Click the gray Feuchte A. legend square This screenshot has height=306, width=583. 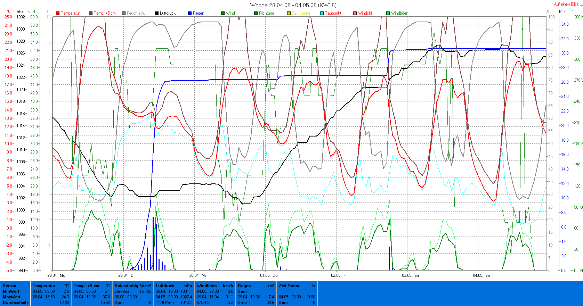point(124,13)
